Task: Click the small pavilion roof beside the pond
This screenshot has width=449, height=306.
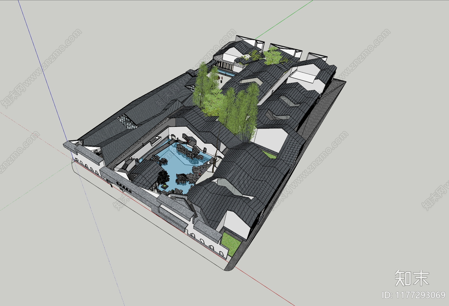Action: pyautogui.click(x=147, y=174)
